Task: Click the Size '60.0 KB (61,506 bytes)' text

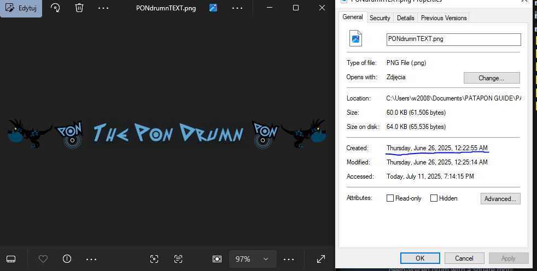Action: point(416,113)
